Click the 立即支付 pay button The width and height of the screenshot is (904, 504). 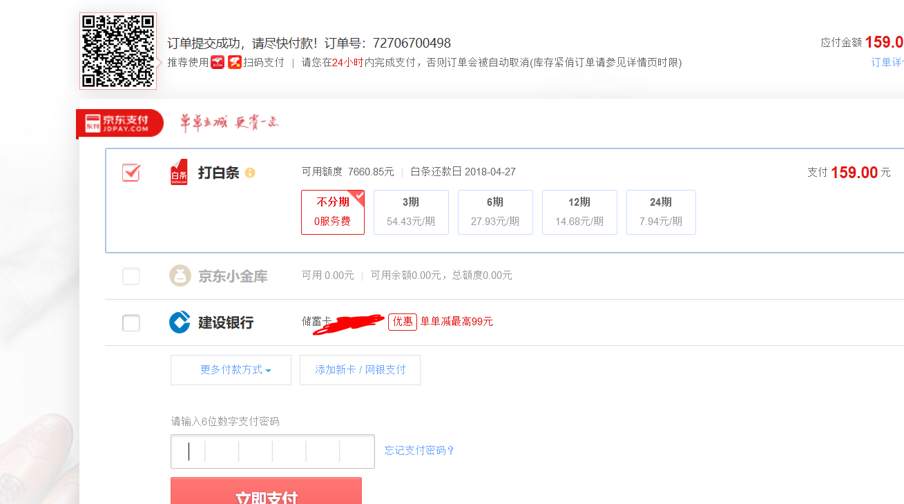coord(267,491)
